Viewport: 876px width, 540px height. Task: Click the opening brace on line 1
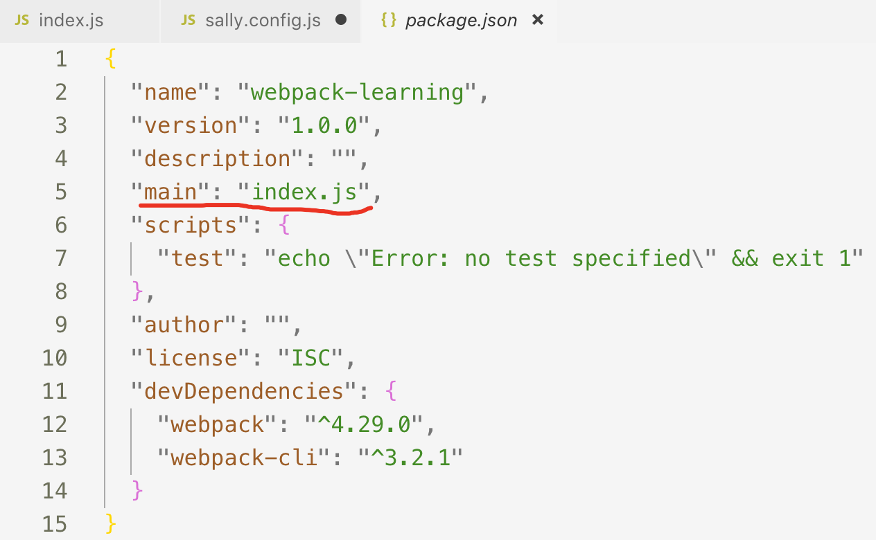tap(109, 59)
